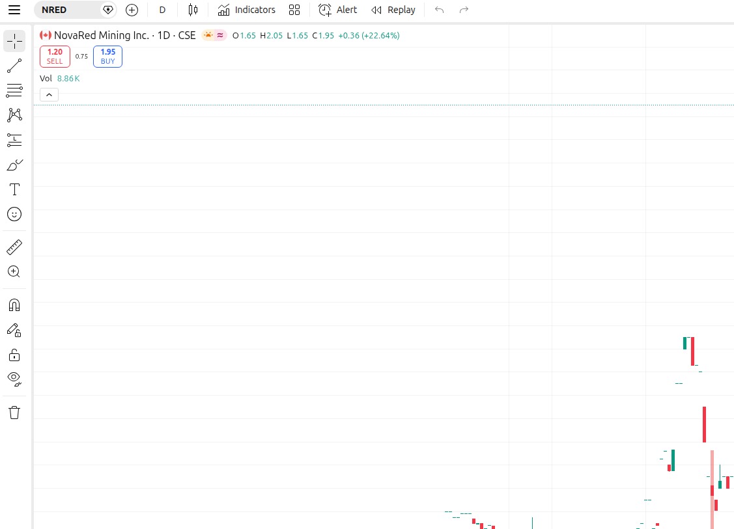
Task: Select the XABCD pattern drawing tool
Action: 14,115
